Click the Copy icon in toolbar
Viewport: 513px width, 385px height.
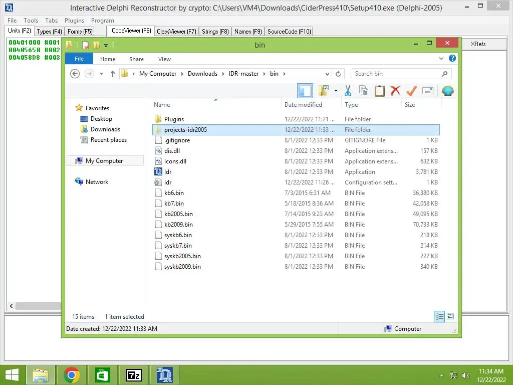click(364, 91)
